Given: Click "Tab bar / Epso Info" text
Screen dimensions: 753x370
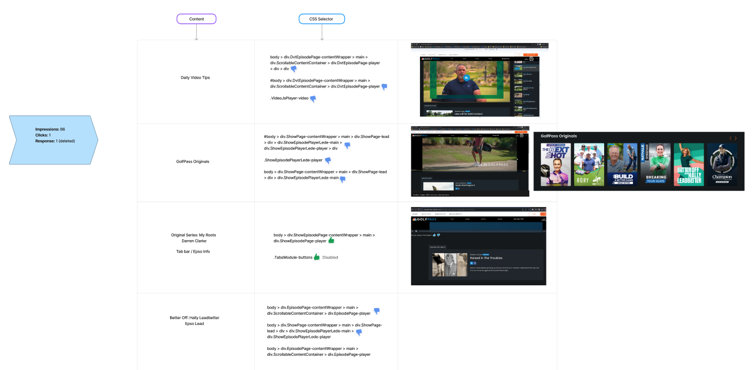Looking at the screenshot, I should point(193,252).
